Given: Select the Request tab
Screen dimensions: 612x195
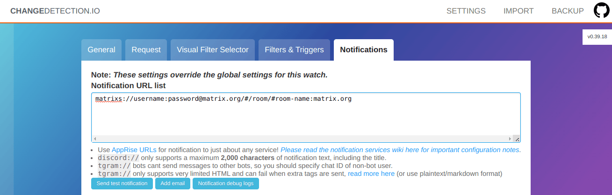Looking at the screenshot, I should [x=146, y=50].
